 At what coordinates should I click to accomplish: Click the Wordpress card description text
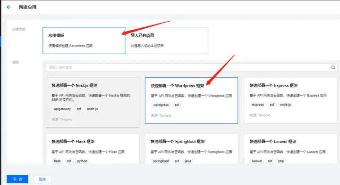click(x=191, y=96)
